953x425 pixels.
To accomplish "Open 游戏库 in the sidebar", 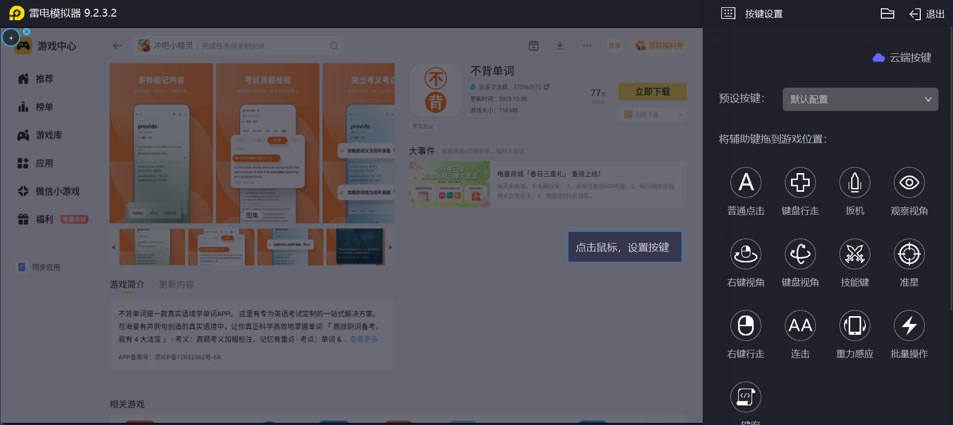I will [x=40, y=135].
